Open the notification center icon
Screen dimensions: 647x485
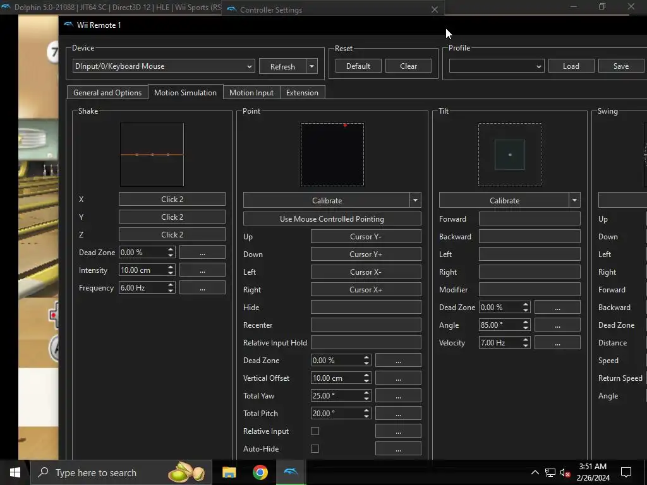[x=626, y=472]
